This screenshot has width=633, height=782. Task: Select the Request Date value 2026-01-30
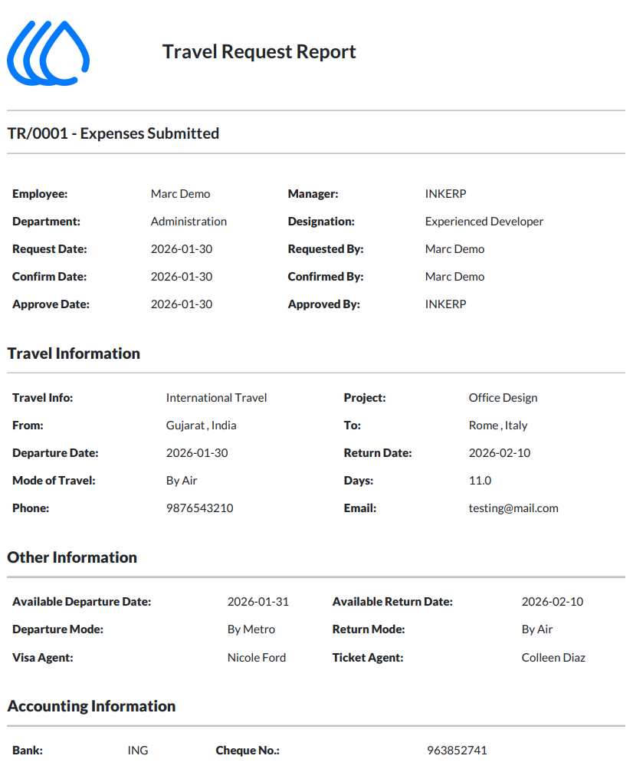[x=182, y=249]
